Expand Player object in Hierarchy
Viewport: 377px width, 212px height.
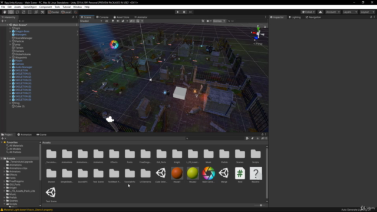coord(10,61)
